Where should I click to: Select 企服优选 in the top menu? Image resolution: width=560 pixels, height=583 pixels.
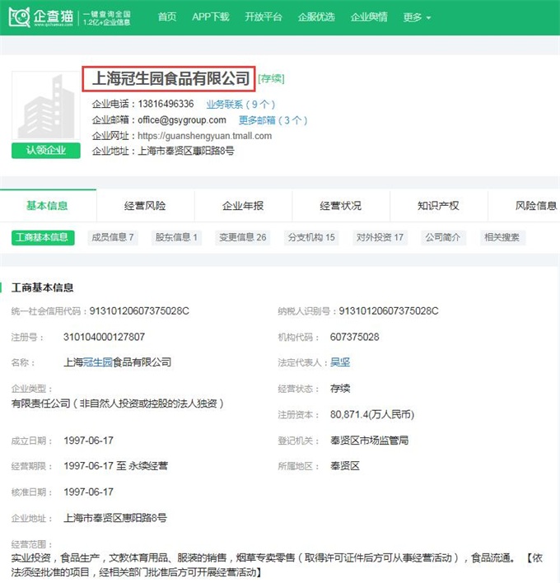coord(316,16)
